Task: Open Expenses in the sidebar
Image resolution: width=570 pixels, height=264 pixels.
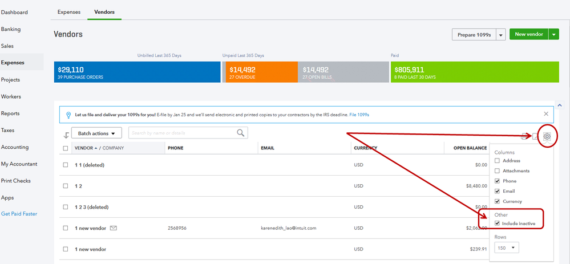Action: click(x=13, y=63)
